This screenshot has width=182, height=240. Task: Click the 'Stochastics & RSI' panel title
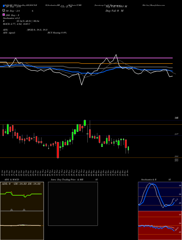pos(156,180)
